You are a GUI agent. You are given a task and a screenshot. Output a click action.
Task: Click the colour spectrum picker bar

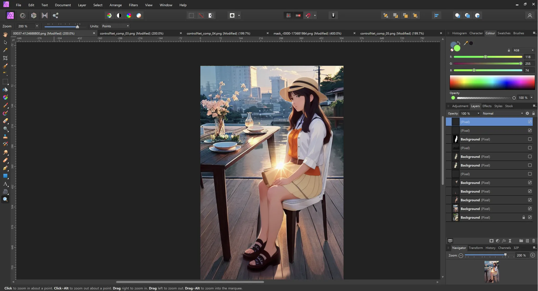click(x=492, y=83)
